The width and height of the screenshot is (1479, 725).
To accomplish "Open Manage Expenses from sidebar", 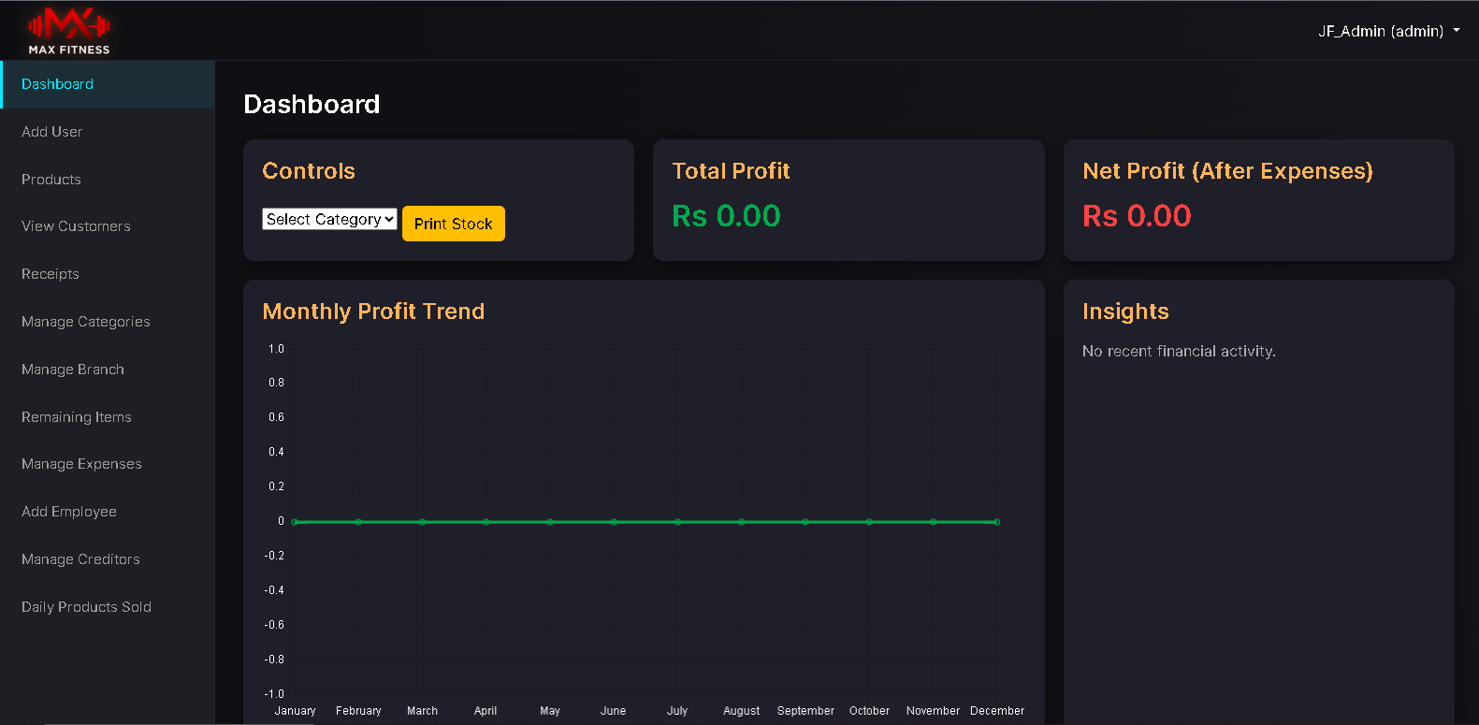I will point(81,464).
